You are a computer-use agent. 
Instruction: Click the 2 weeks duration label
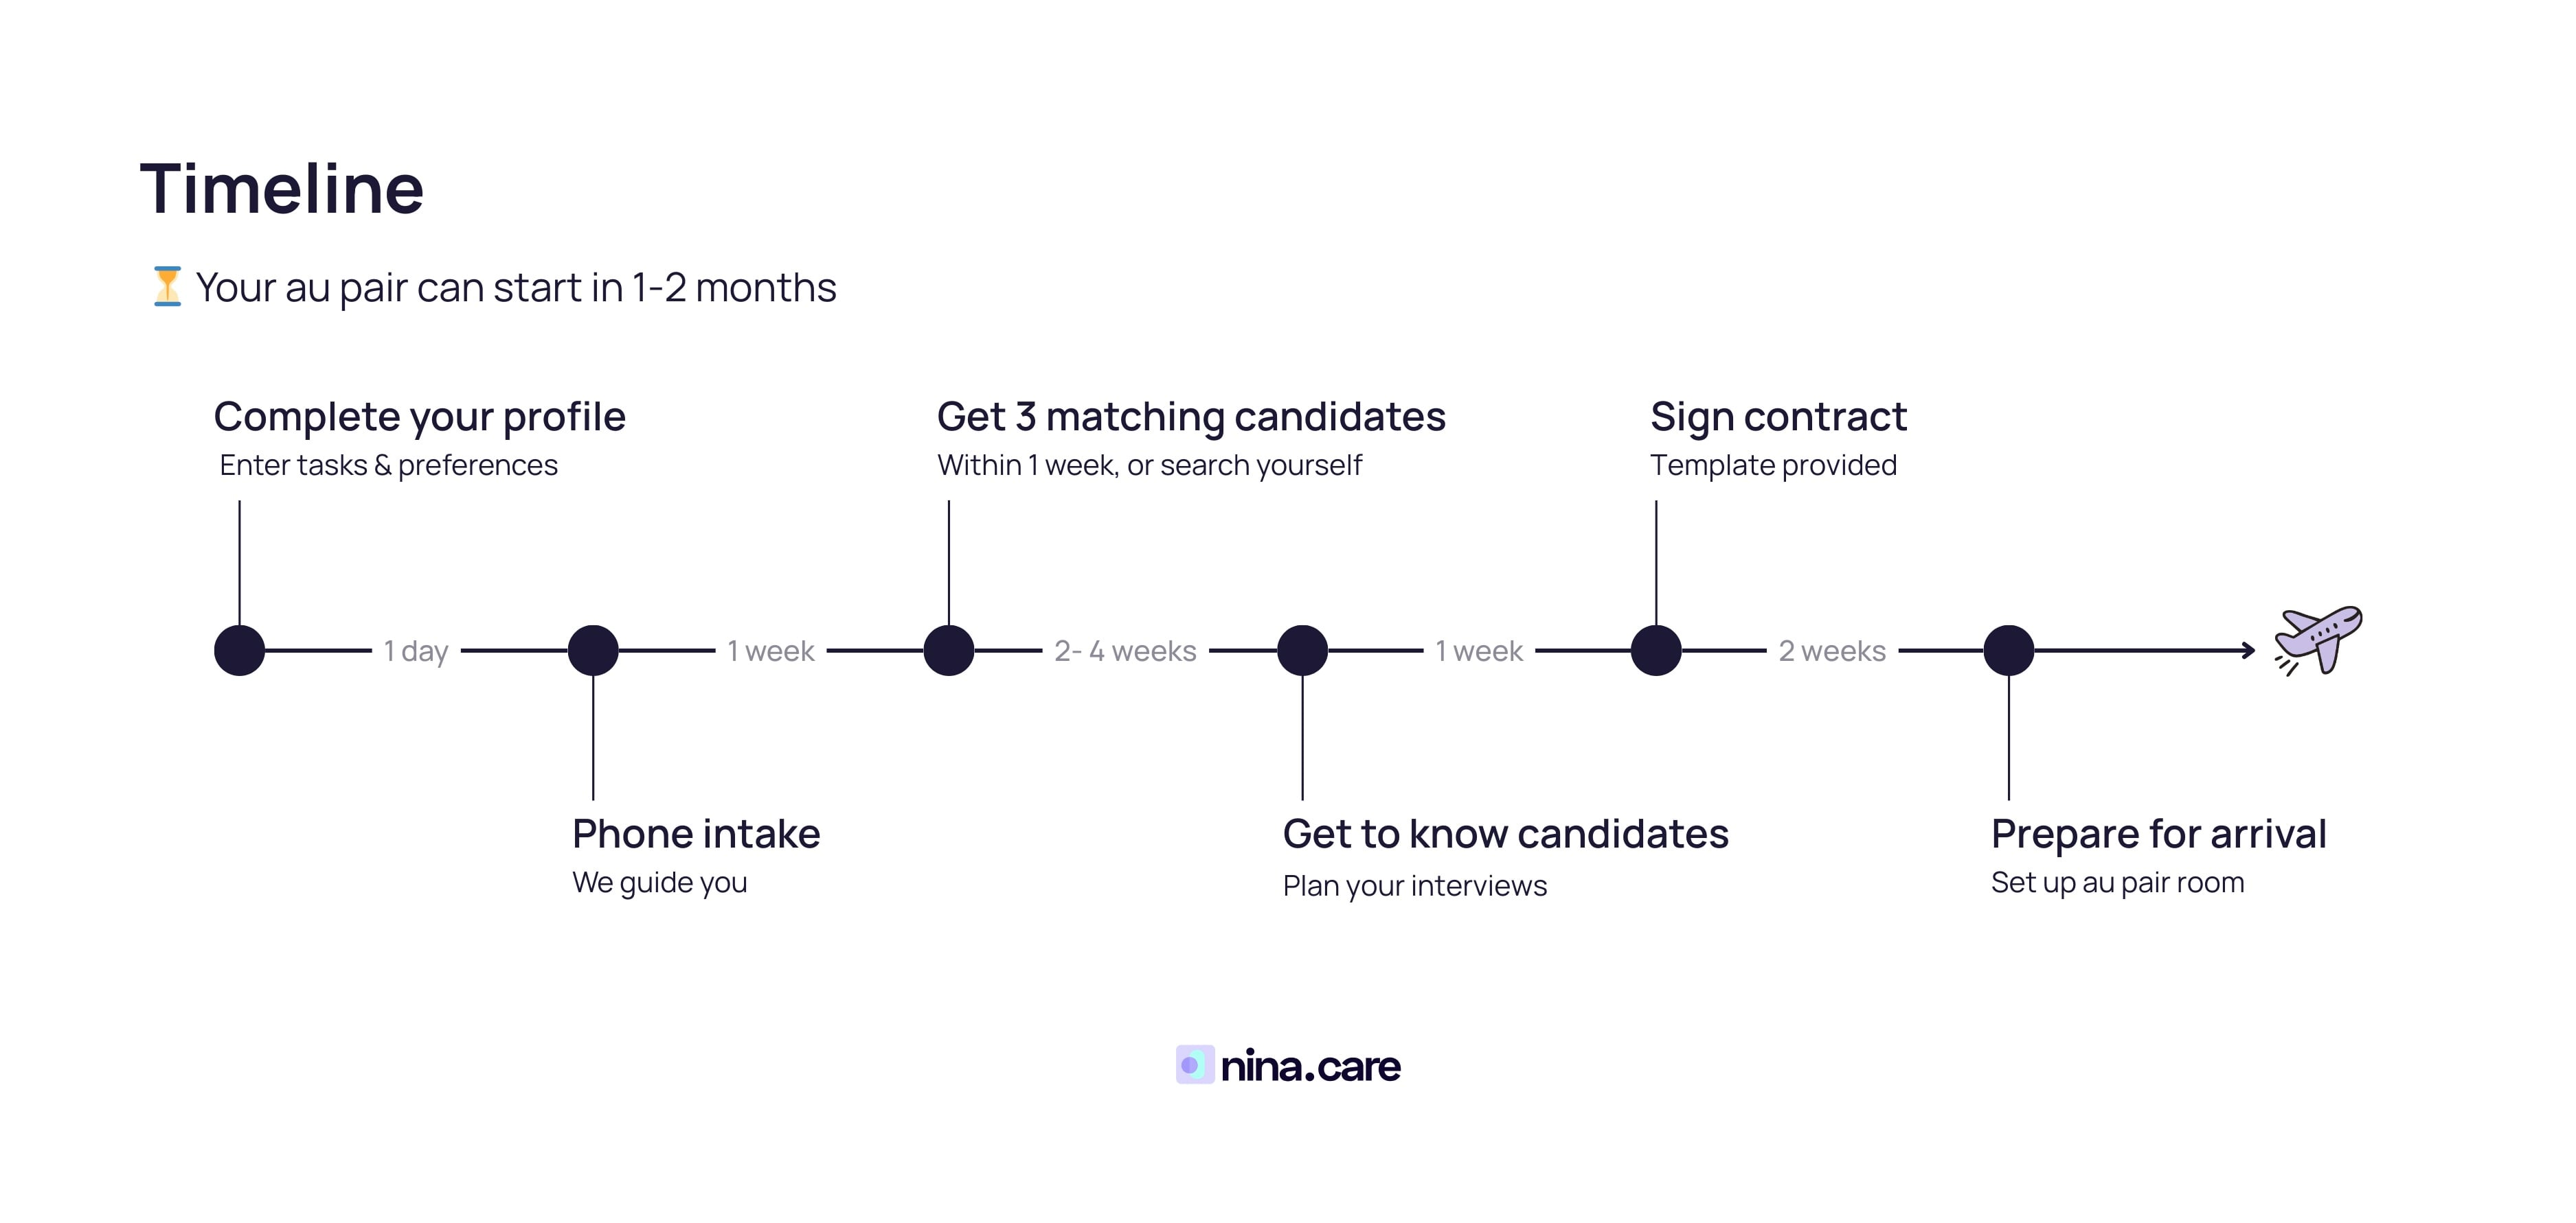pos(1832,651)
